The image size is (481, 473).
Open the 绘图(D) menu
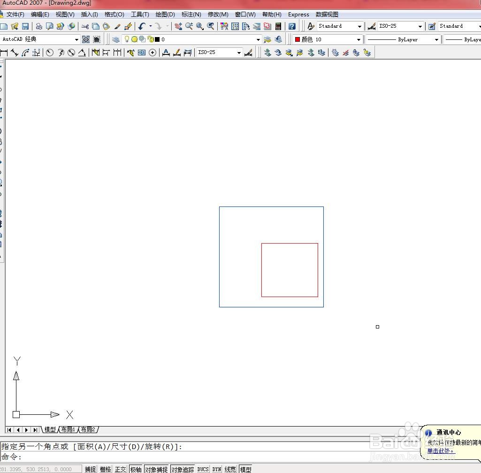[x=165, y=15]
